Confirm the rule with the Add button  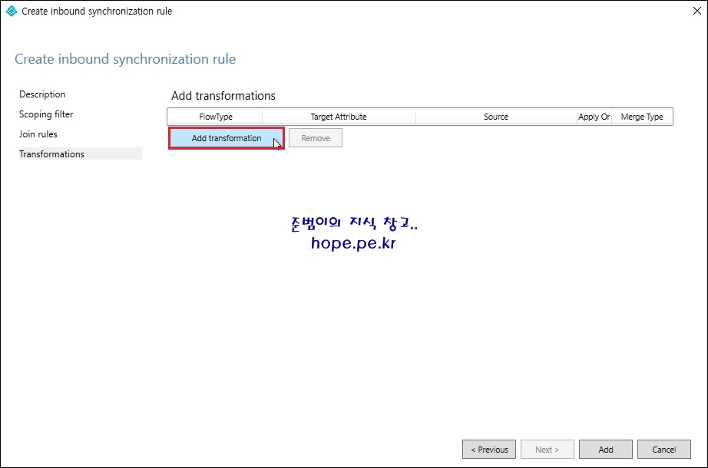point(606,450)
